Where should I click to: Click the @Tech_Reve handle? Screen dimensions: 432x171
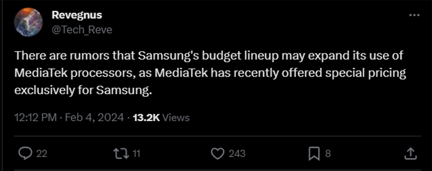coord(82,30)
